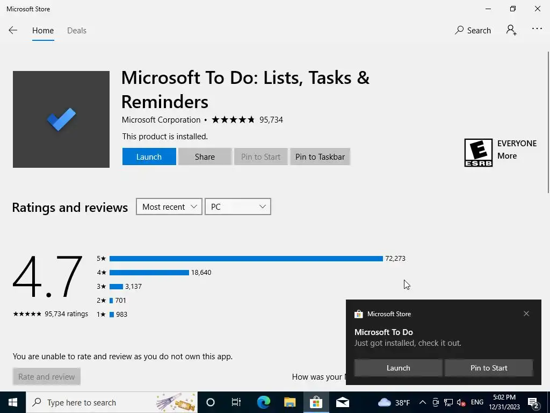Viewport: 550px width, 413px height.
Task: Click the search highlights party icon
Action: point(176,402)
